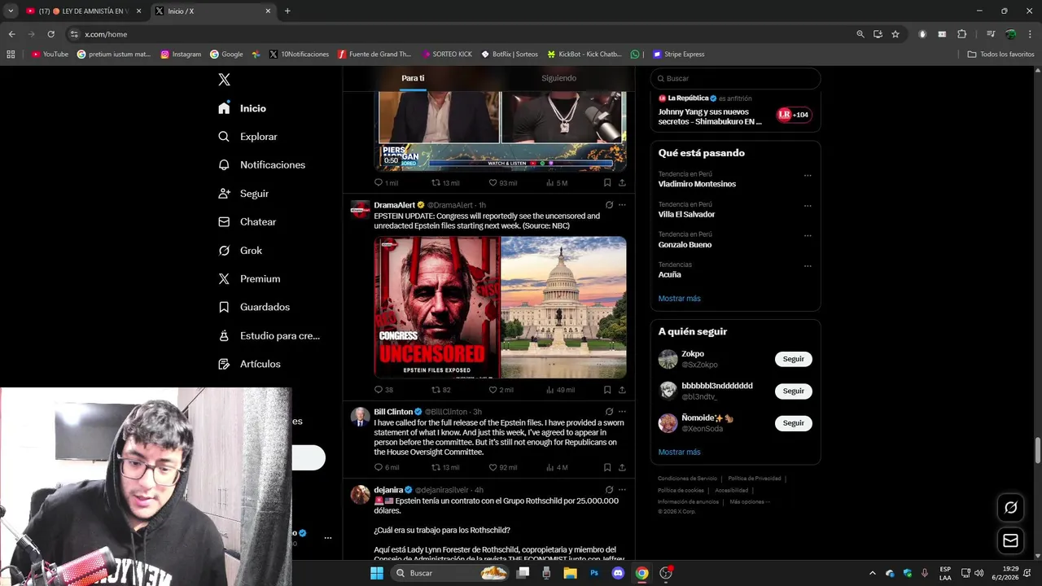Image resolution: width=1042 pixels, height=586 pixels.
Task: Bookmark this page with the star icon
Action: [x=895, y=34]
